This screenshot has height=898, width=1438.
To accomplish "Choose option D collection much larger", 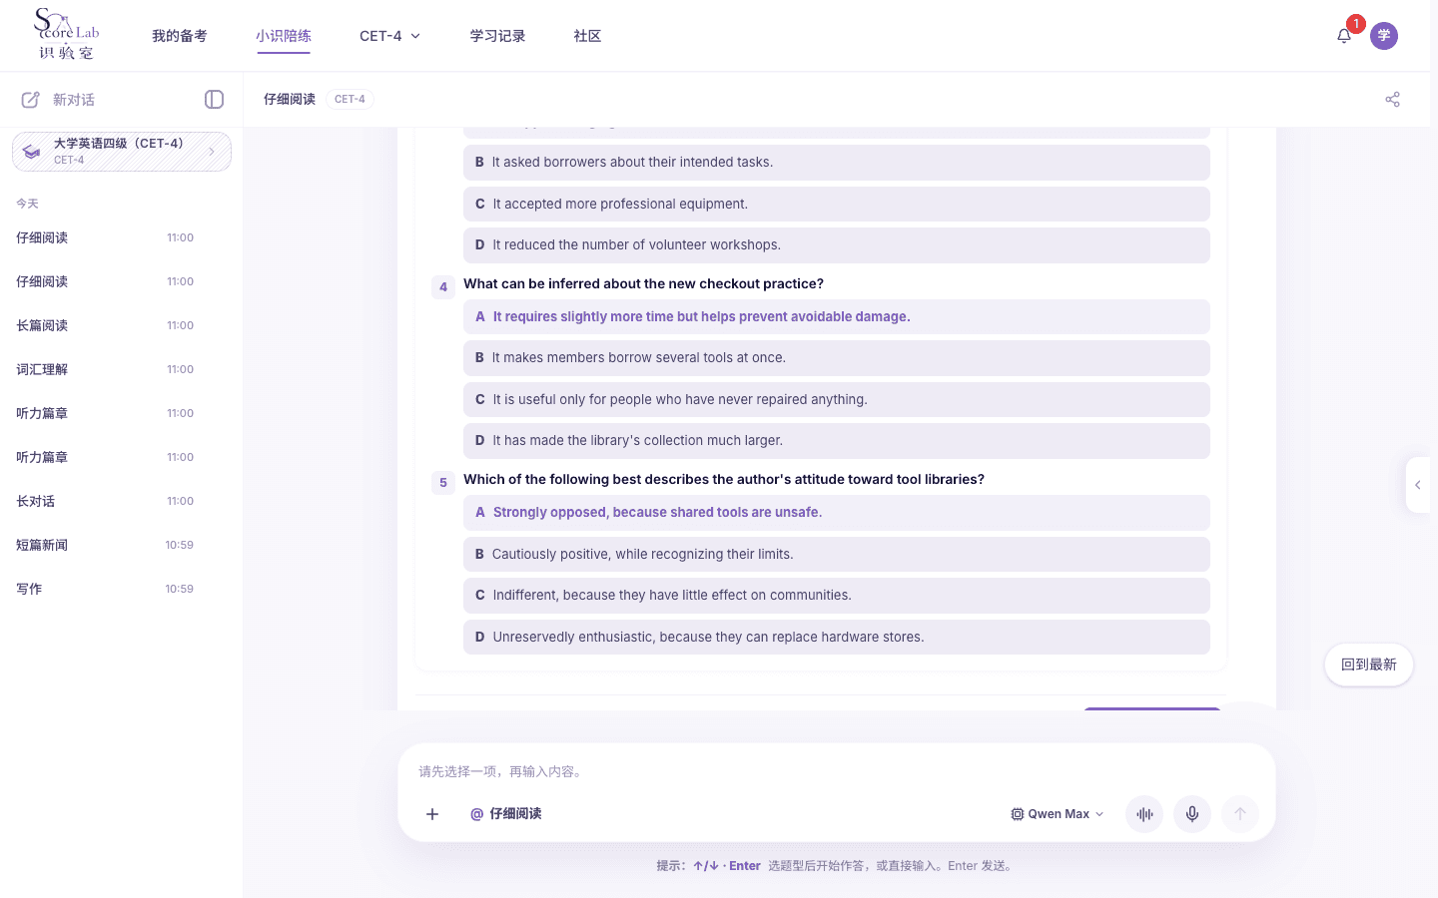I will (837, 441).
